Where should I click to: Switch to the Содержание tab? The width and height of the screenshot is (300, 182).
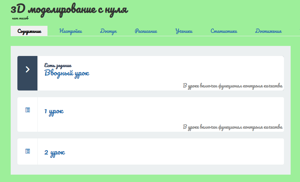click(x=29, y=31)
